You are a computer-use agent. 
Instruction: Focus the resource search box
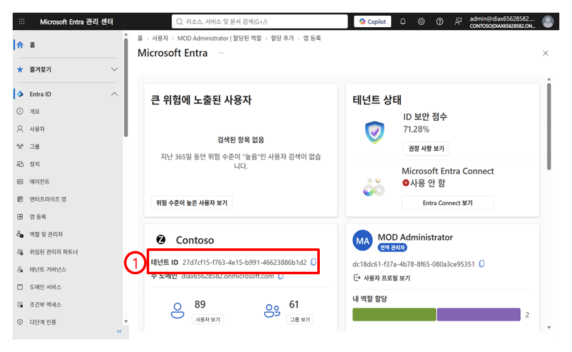click(x=259, y=21)
